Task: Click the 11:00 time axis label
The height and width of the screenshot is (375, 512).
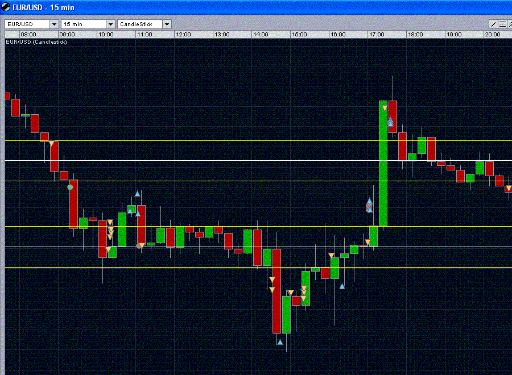Action: pyautogui.click(x=144, y=34)
